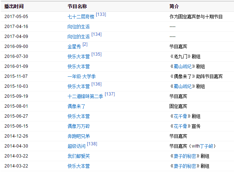Open 花千骨 link in 2015-06-27 row
Screen dimensions: 234x173
click(x=180, y=116)
